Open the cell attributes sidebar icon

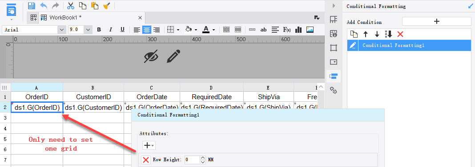[334, 34]
